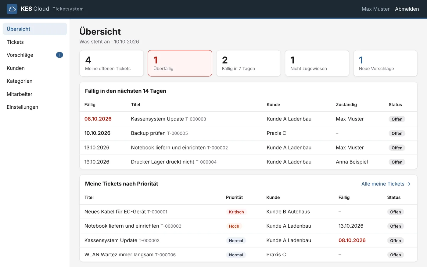
Task: Open the Überfällig card
Action: tap(180, 63)
